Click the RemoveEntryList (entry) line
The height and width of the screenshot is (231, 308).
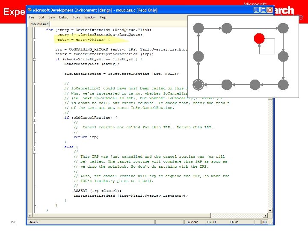pyautogui.click(x=92, y=64)
